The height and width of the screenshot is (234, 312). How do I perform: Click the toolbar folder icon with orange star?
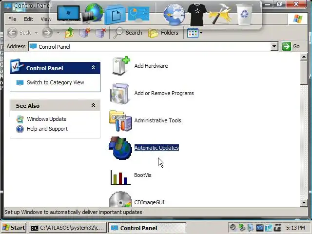point(85,33)
